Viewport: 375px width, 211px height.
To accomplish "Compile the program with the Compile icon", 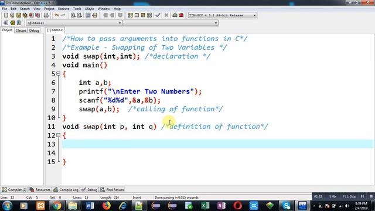I will click(130, 15).
